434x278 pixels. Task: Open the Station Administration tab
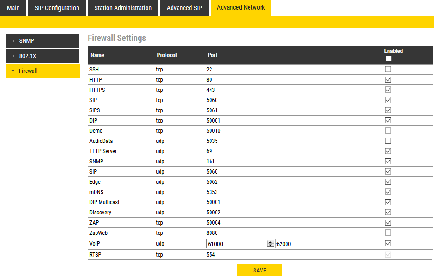[123, 8]
